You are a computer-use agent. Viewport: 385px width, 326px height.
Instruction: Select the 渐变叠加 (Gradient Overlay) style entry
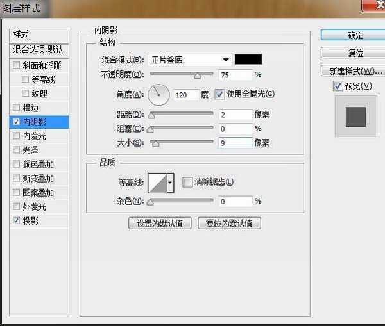pyautogui.click(x=38, y=178)
